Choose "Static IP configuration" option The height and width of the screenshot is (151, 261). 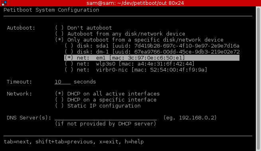(x=98, y=106)
